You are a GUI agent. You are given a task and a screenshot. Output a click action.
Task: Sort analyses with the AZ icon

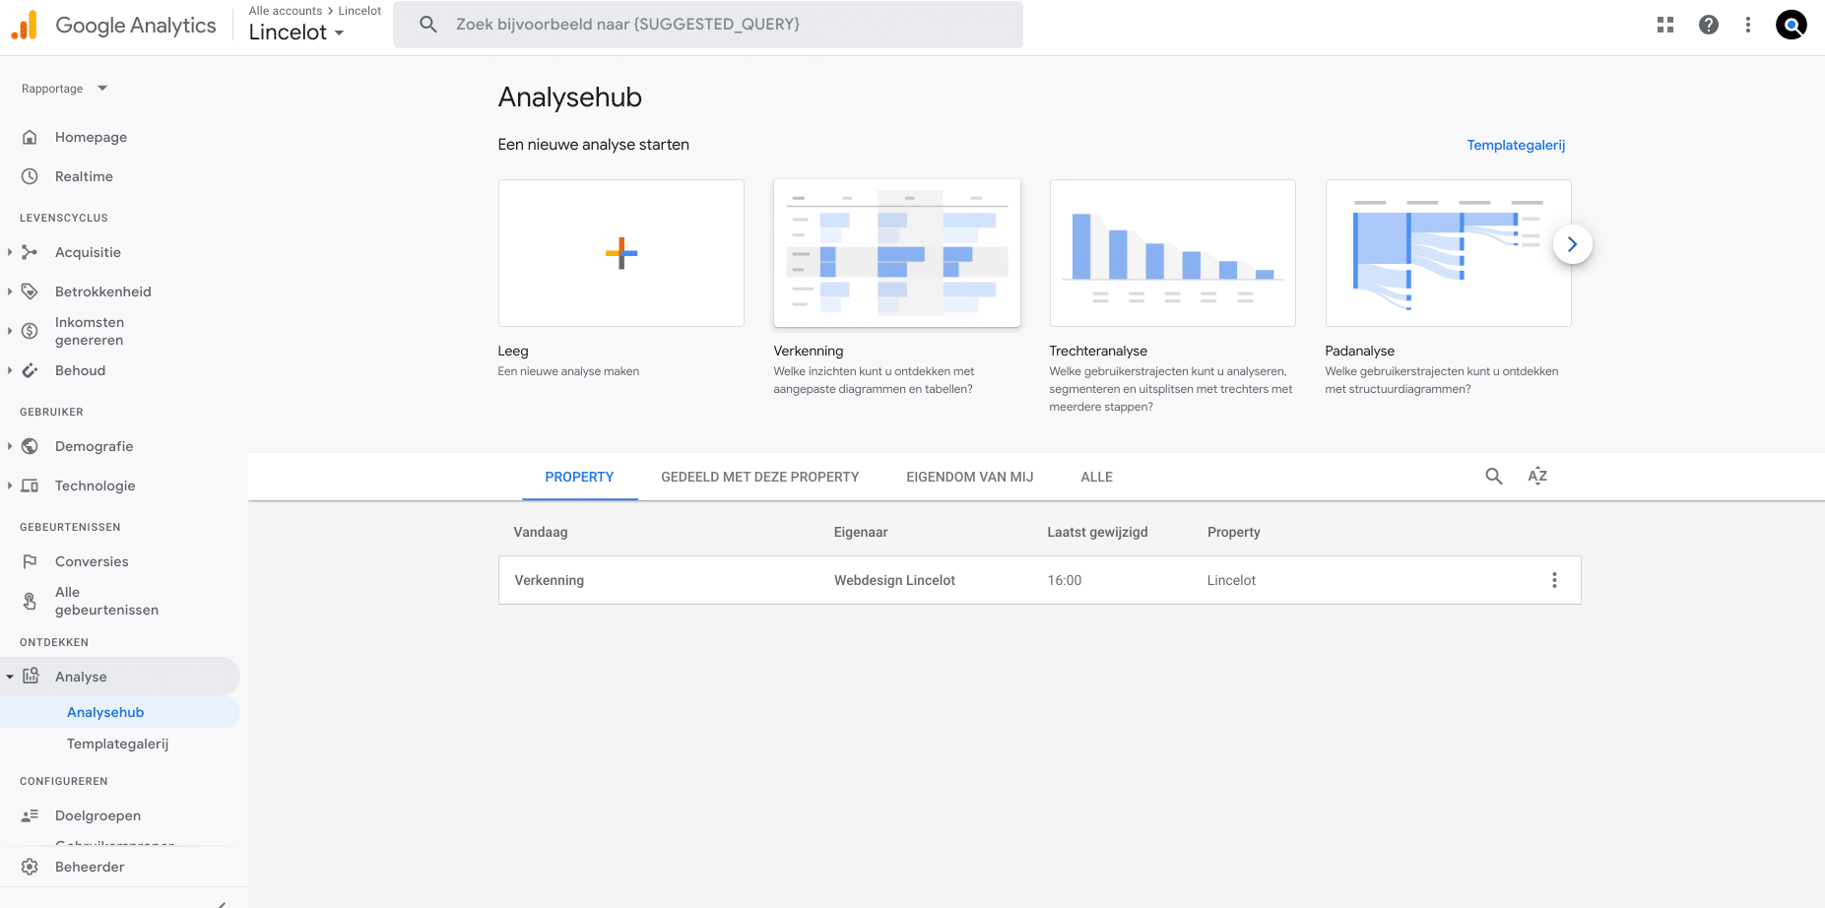[x=1537, y=477]
